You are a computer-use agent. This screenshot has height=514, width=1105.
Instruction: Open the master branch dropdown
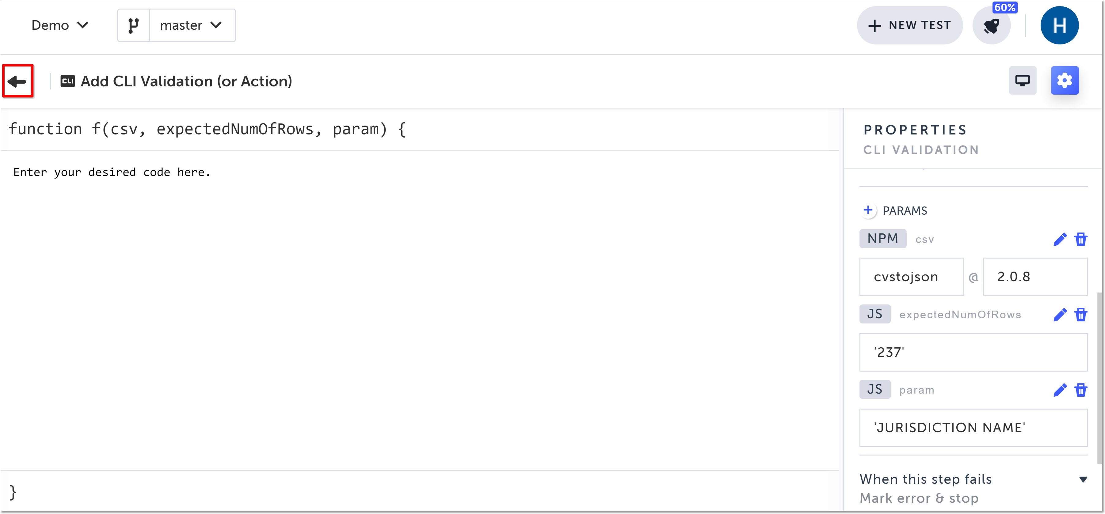click(192, 25)
